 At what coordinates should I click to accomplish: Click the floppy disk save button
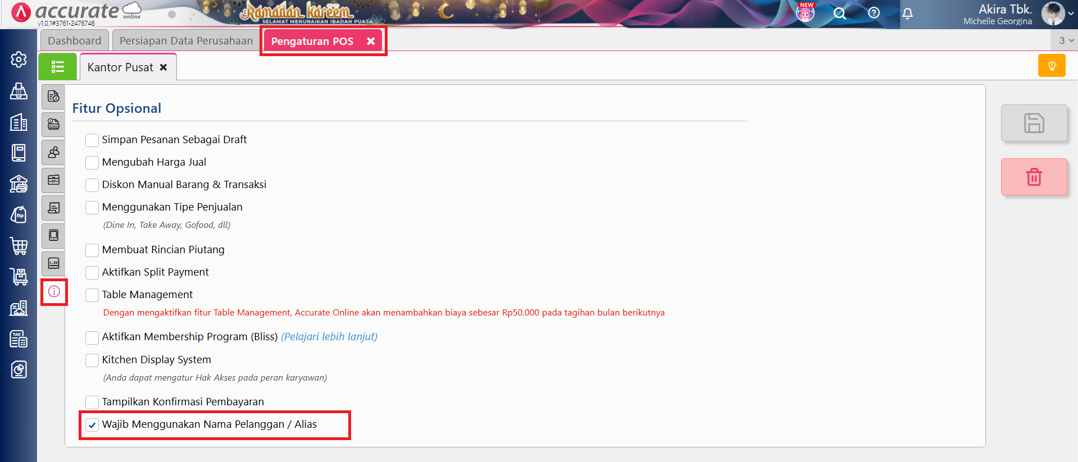click(x=1034, y=123)
